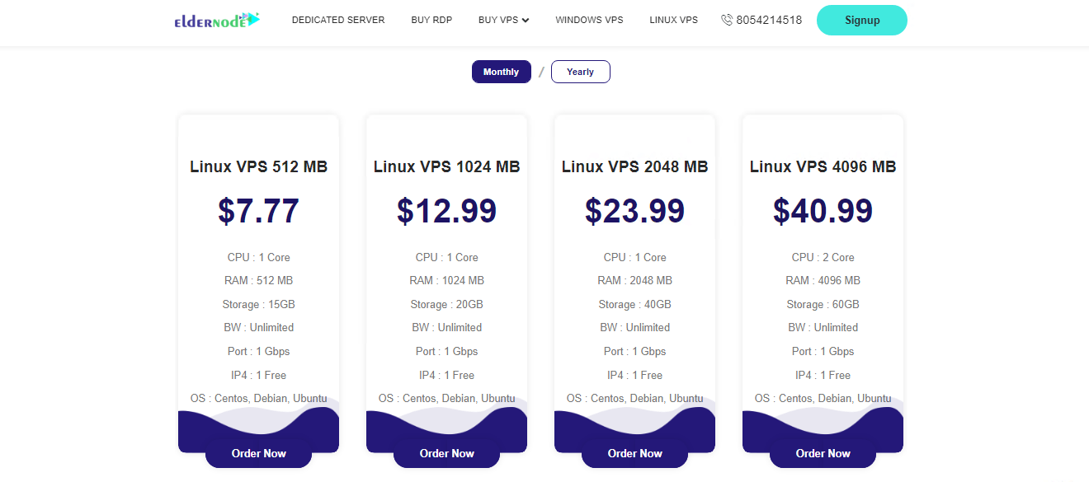Click phone number 8054214518
Screen dimensions: 1089x482
tap(769, 20)
